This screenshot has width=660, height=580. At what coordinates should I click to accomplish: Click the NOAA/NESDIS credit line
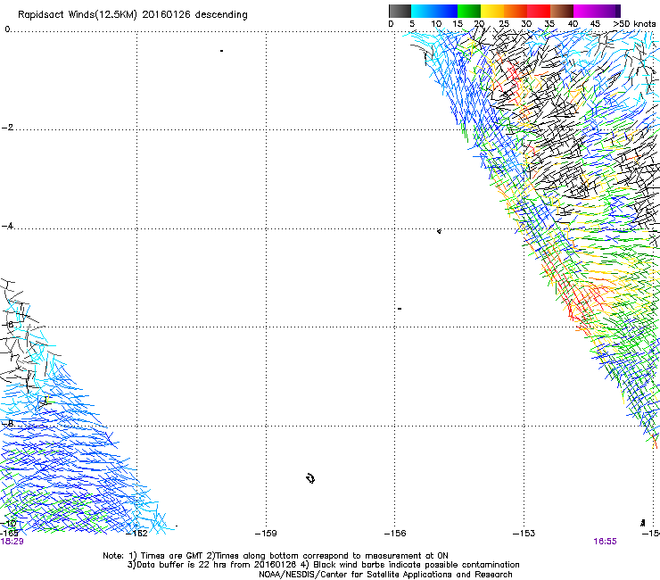click(385, 575)
